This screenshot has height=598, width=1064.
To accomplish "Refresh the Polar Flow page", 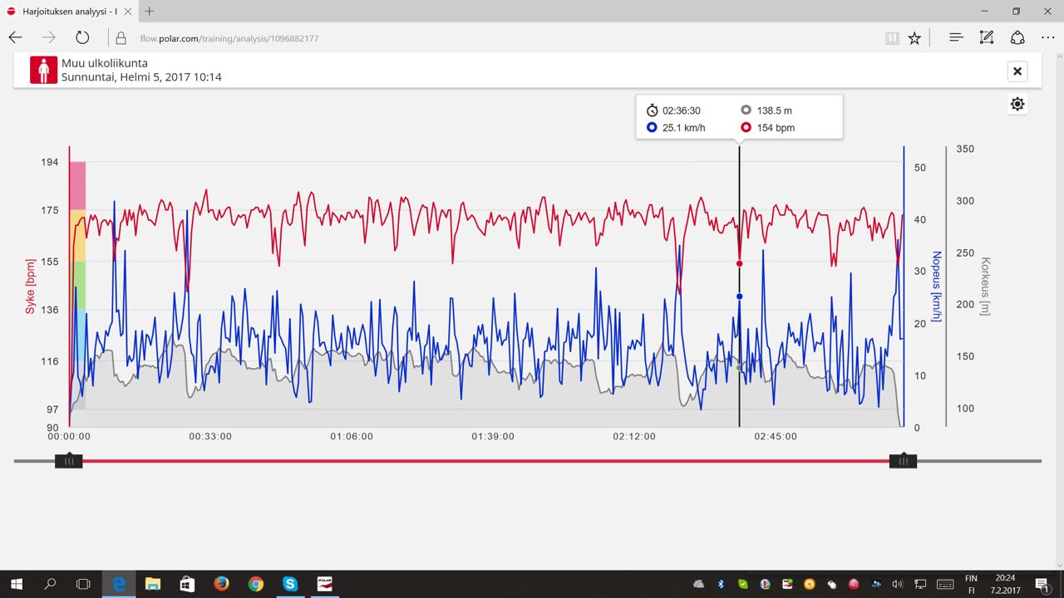I will coord(82,37).
